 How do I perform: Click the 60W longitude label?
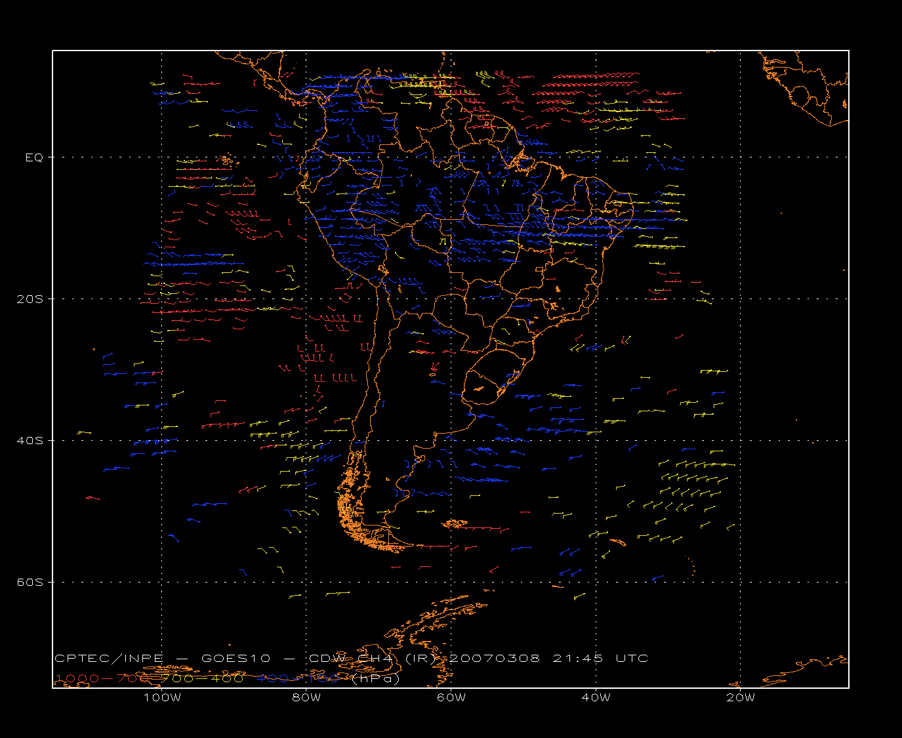click(x=451, y=697)
